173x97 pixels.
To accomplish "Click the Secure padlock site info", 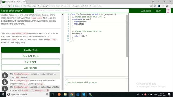I will tap(16, 6).
